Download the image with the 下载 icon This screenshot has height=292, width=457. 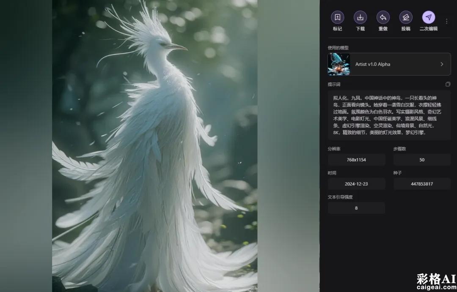360,17
